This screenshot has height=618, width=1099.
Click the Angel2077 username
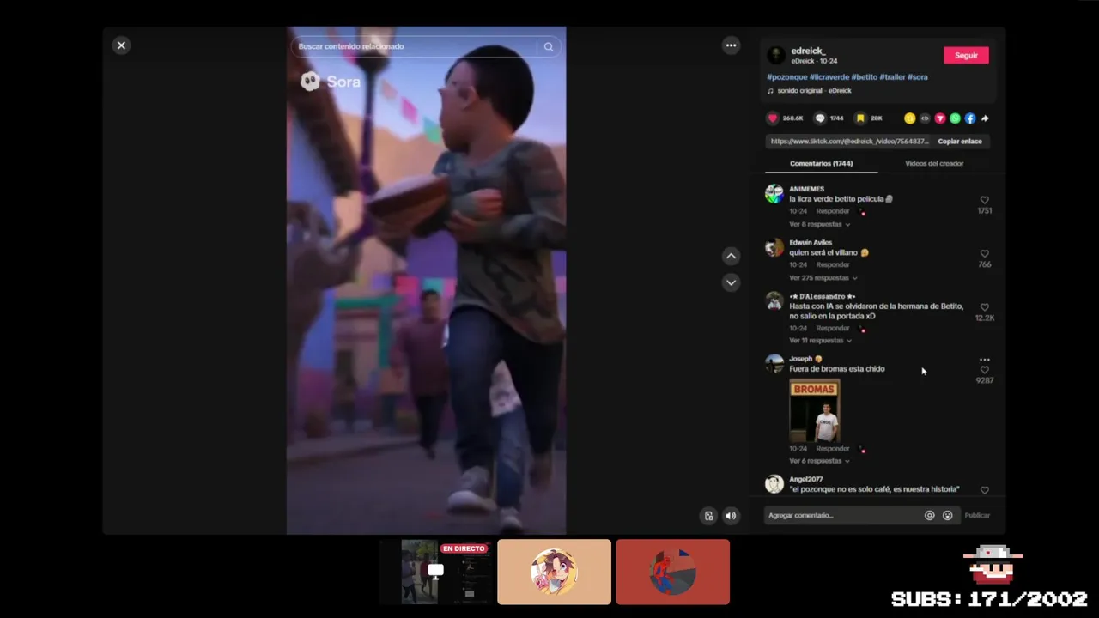tap(805, 479)
